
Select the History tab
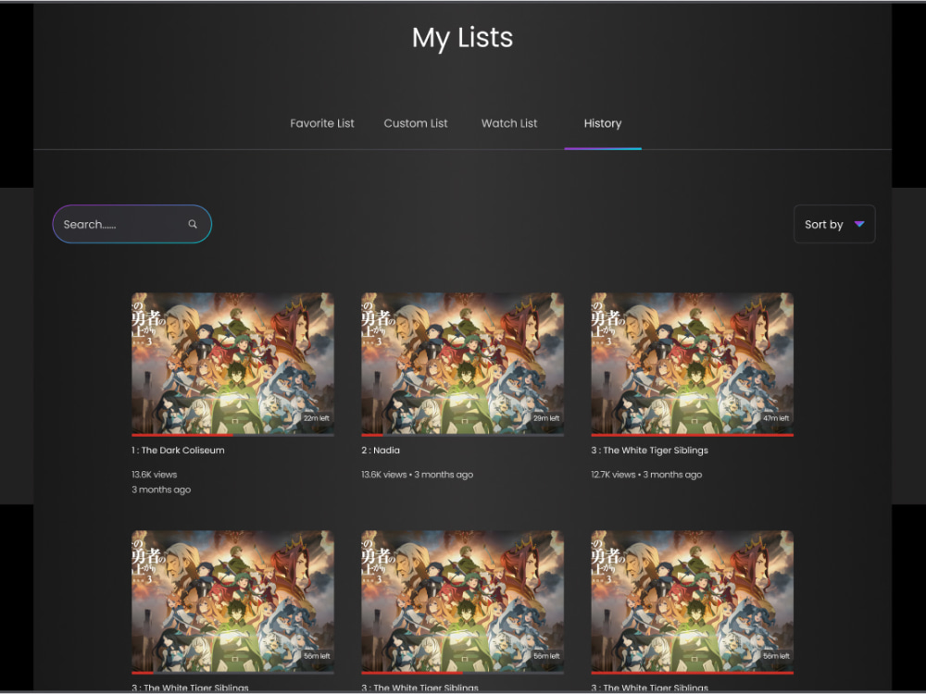click(602, 123)
